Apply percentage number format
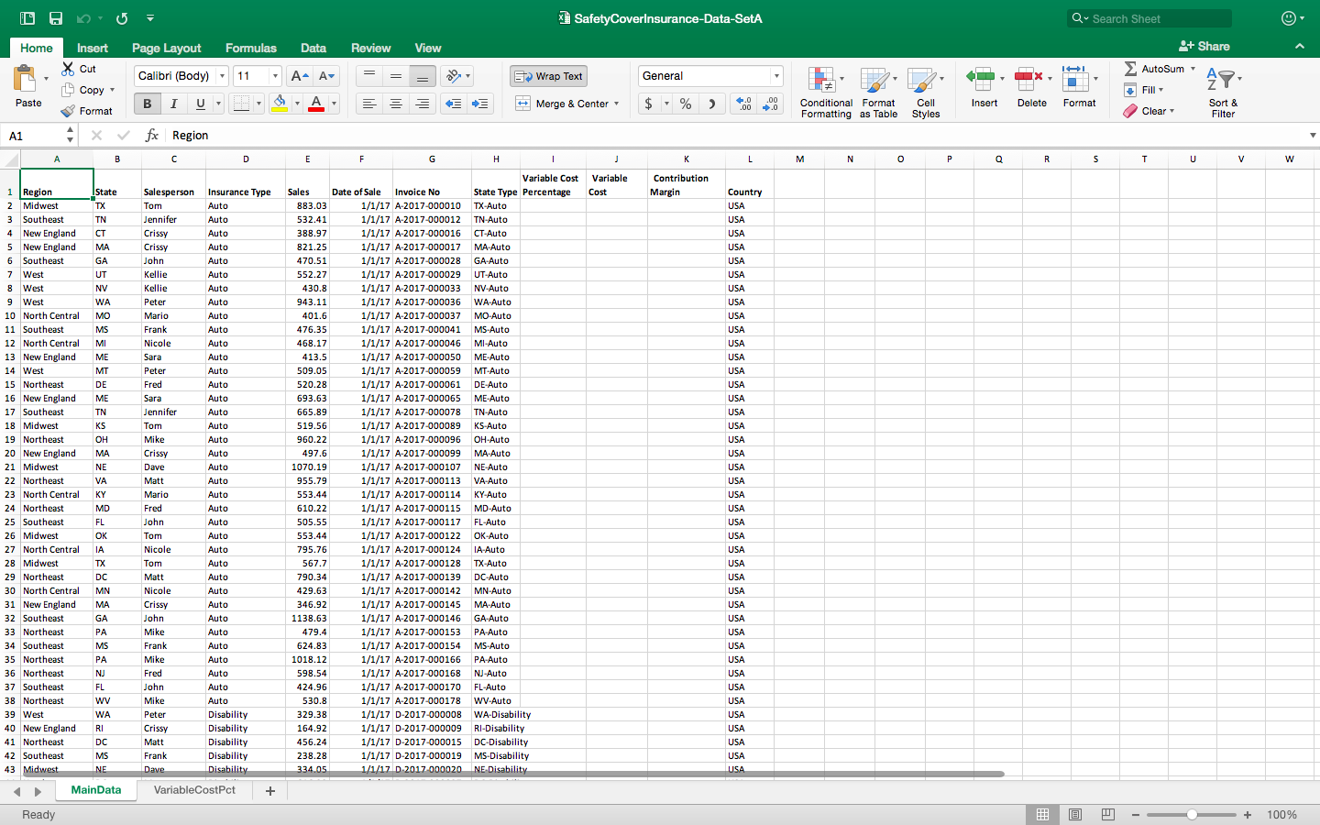 tap(685, 104)
